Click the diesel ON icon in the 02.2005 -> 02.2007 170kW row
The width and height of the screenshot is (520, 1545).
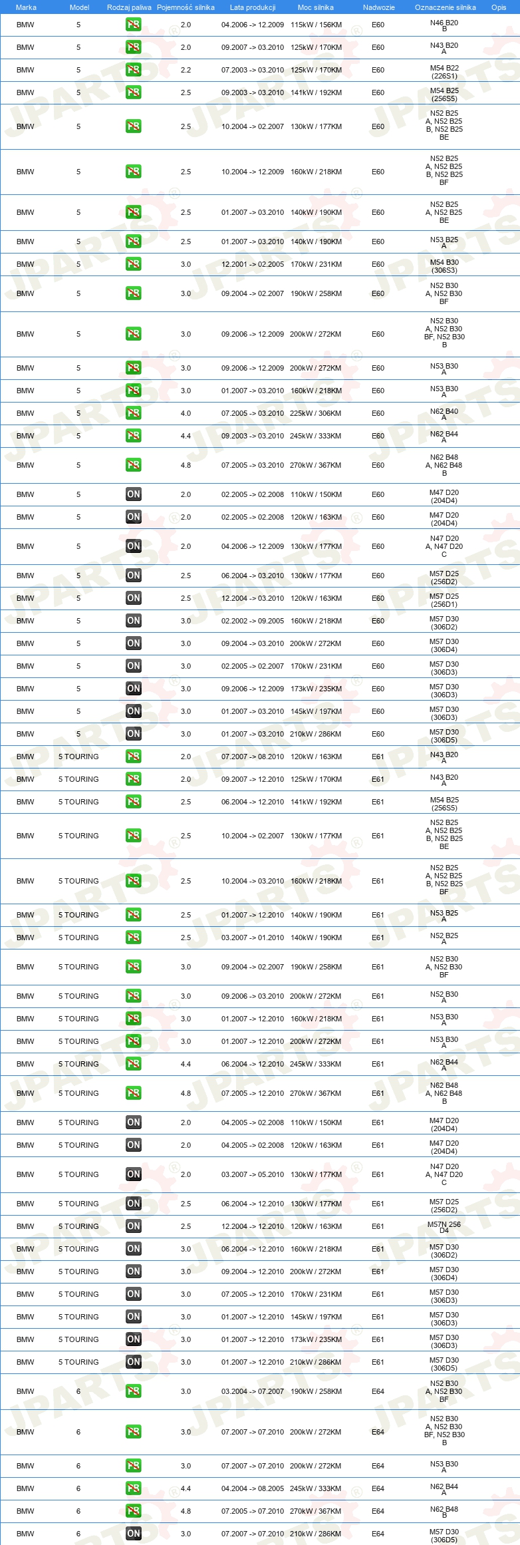[133, 666]
